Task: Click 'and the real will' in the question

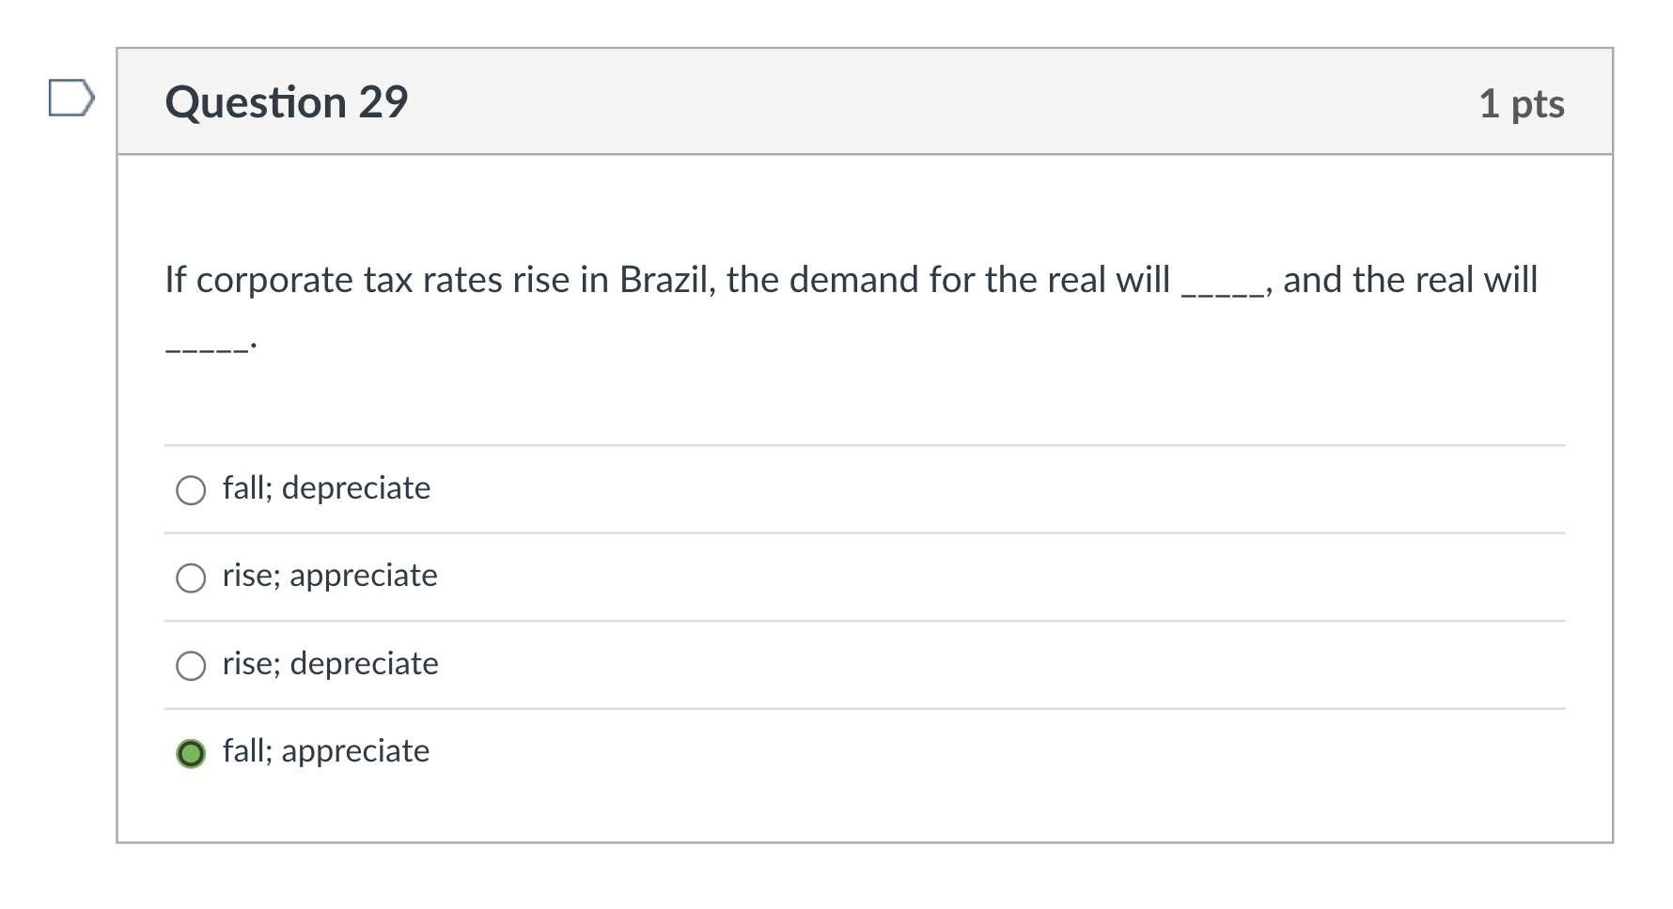Action: [1410, 280]
